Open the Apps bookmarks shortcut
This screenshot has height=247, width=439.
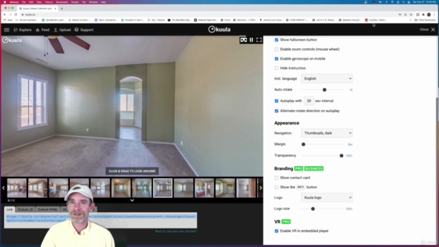click(x=8, y=20)
